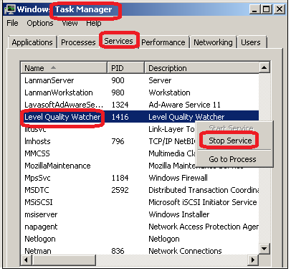The height and width of the screenshot is (271, 291).
Task: Click the Ad-Aware Service 11 description
Action: click(184, 105)
